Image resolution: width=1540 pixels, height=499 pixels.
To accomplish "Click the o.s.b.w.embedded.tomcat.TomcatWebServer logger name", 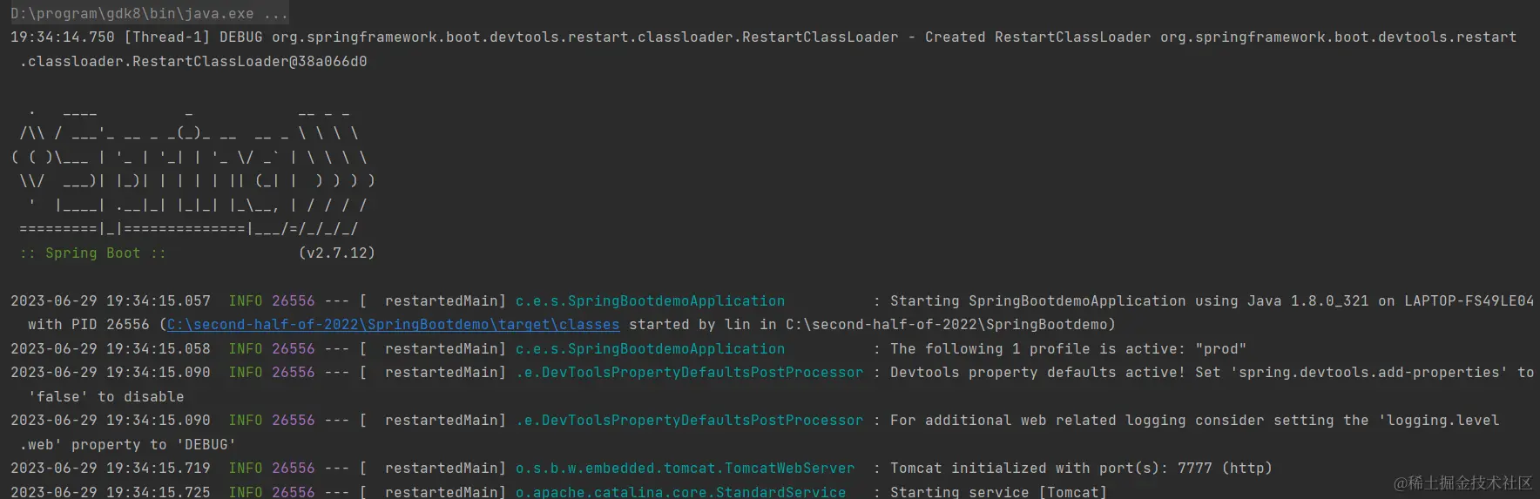I will click(x=685, y=469).
